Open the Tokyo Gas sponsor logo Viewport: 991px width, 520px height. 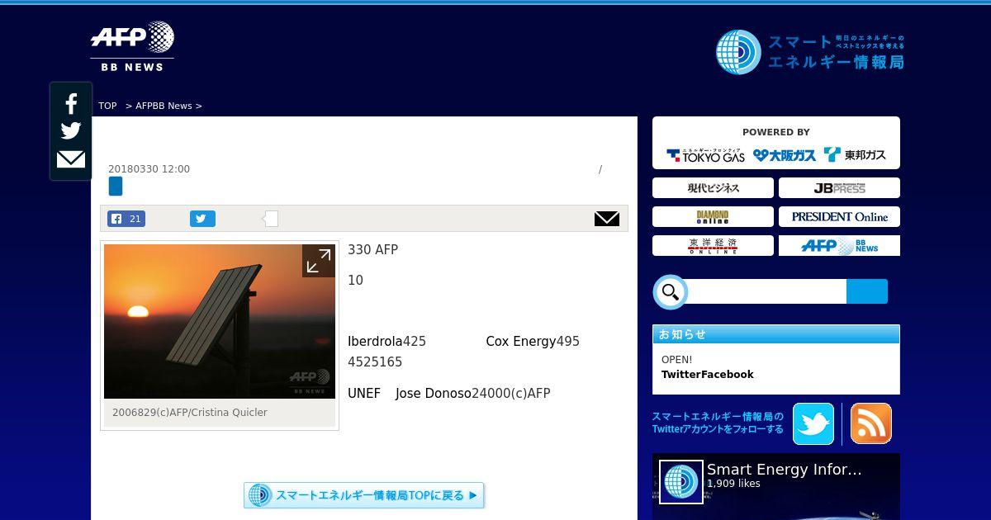click(x=706, y=155)
